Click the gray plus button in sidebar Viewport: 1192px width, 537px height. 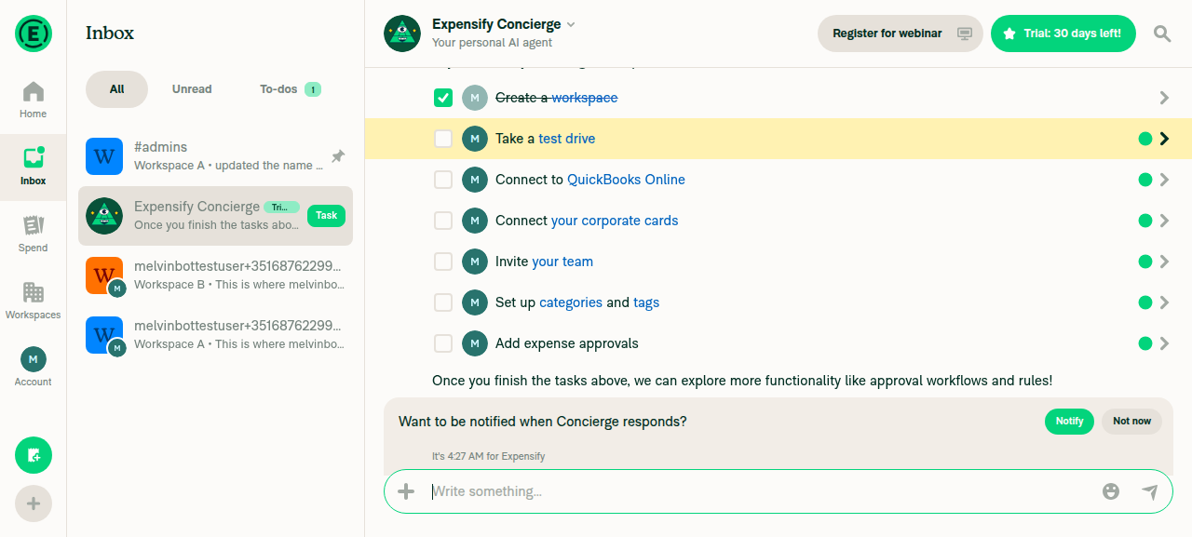pyautogui.click(x=34, y=503)
